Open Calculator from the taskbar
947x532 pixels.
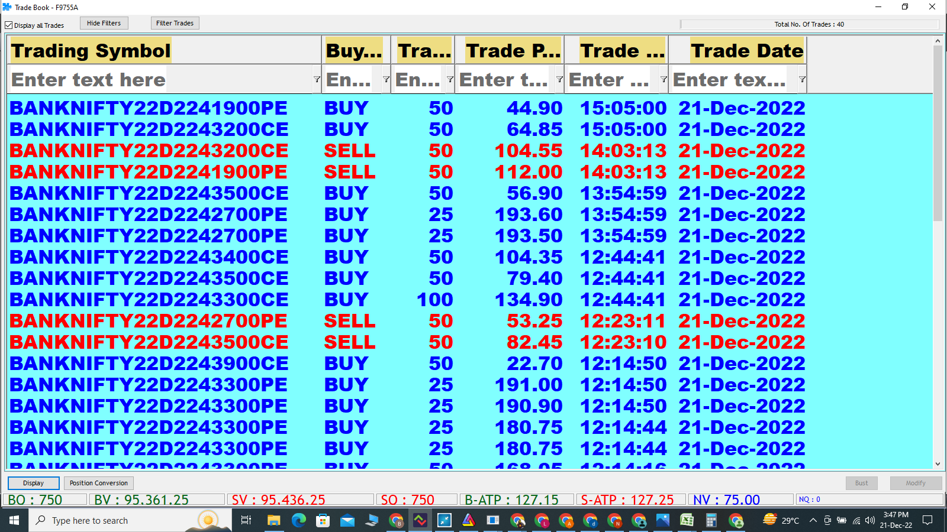(711, 520)
